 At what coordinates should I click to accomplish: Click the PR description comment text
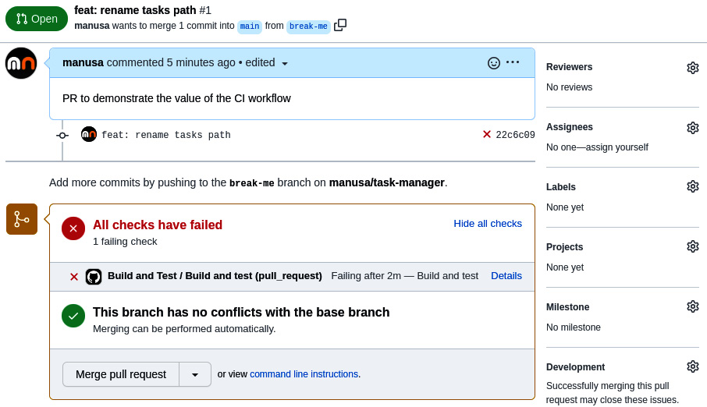[176, 98]
